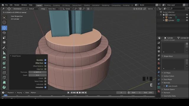The width and height of the screenshot is (189, 106).
Task: Select the Move tool in toolbar
Action: click(x=4, y=28)
